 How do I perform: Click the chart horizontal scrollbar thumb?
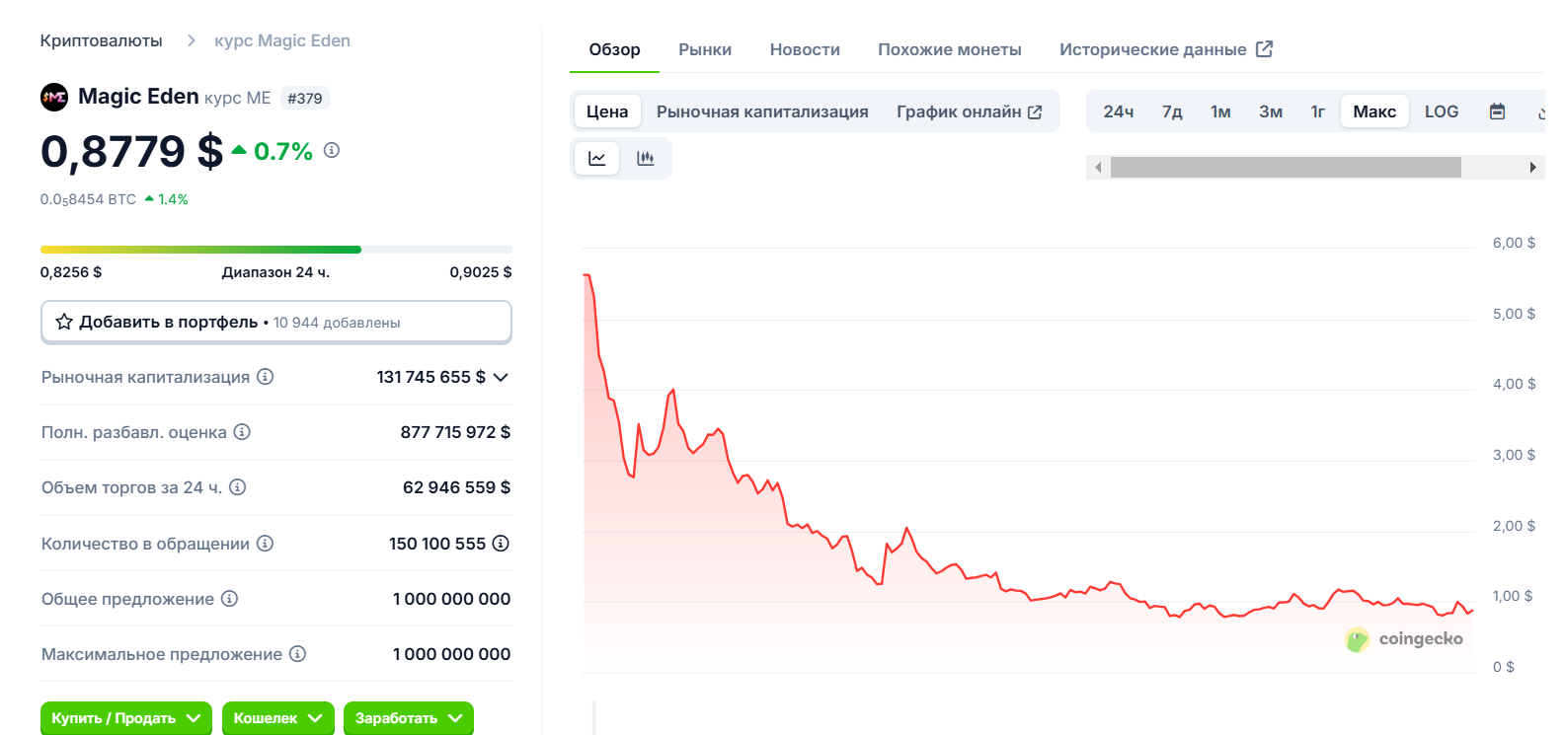coord(1286,167)
